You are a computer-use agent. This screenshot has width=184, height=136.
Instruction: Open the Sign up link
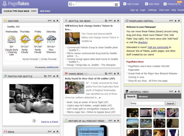(x=134, y=10)
